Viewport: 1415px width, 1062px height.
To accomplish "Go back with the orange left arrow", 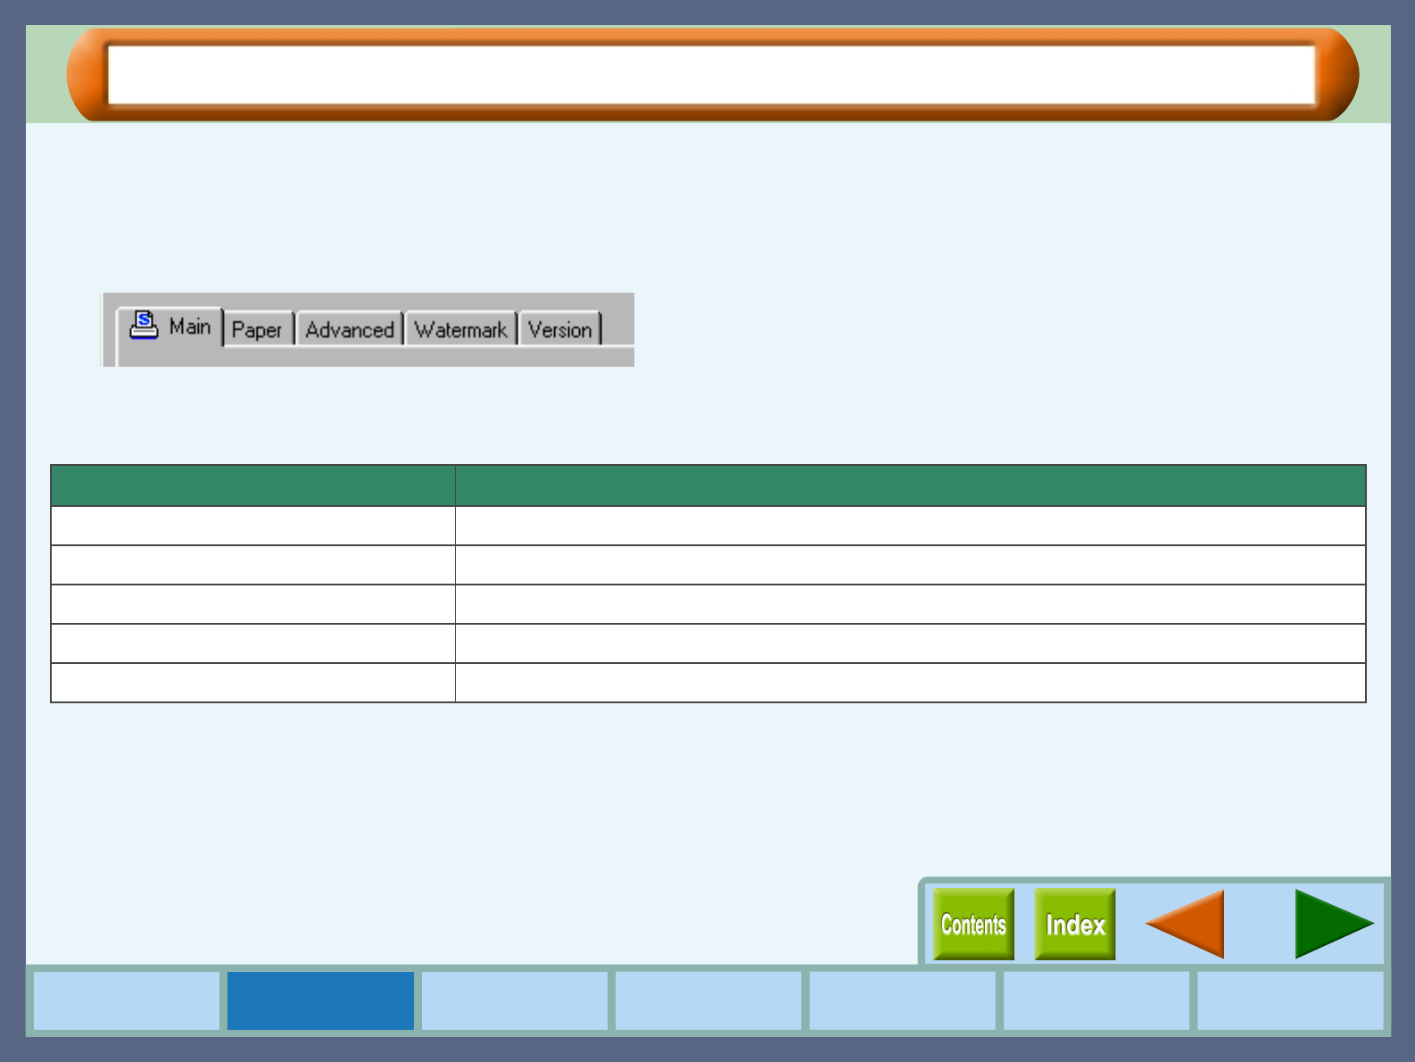I will tap(1185, 925).
